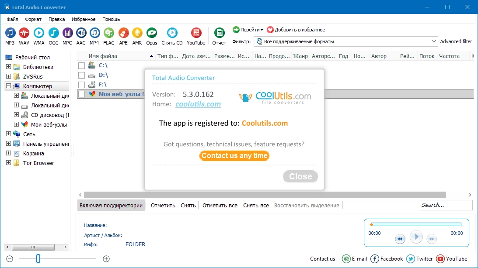The height and width of the screenshot is (268, 478).
Task: Click the zoom out minus icon
Action: 10,259
